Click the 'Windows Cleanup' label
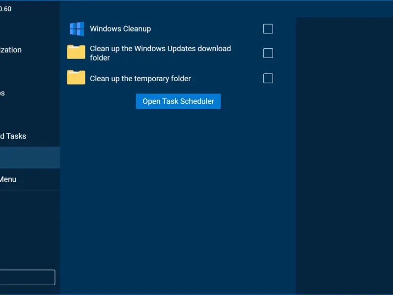 point(120,29)
